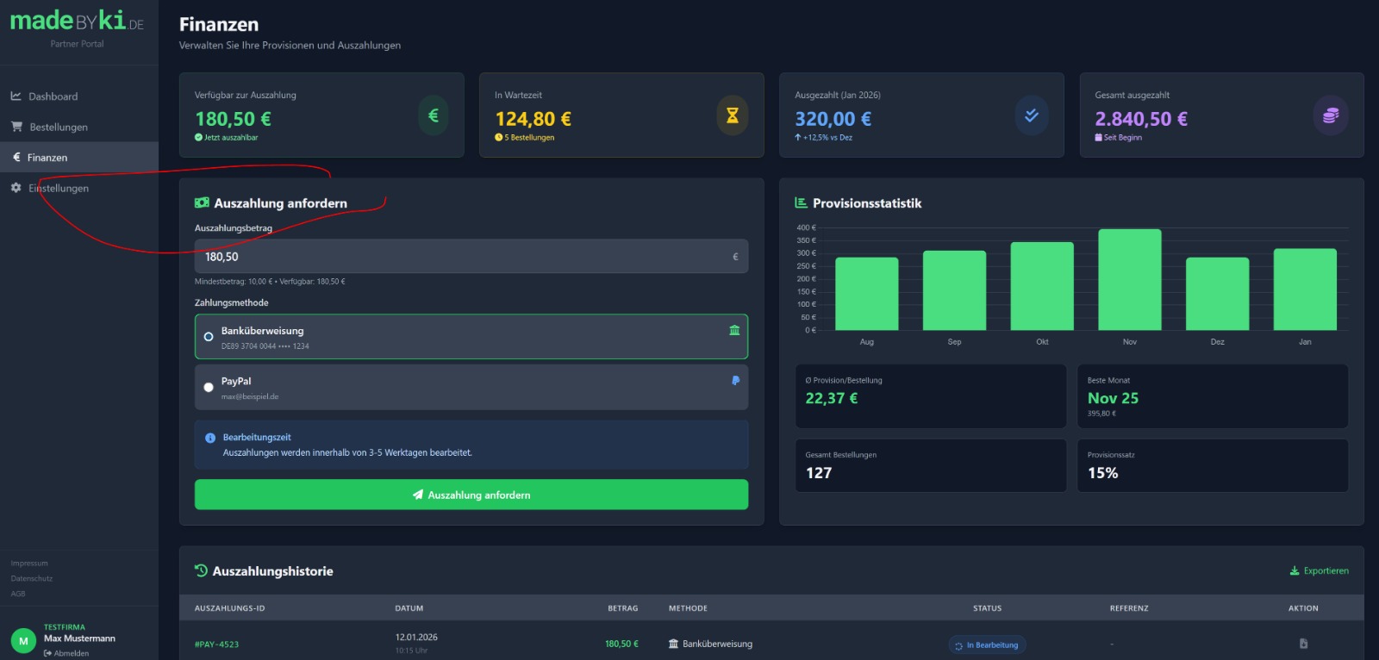Click the BETRAG column header
The height and width of the screenshot is (660, 1379).
[x=623, y=608]
